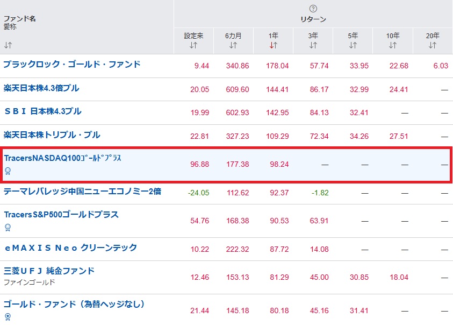The height and width of the screenshot is (325, 453).
Task: Open eMAXIS Neo クリーンテック fund page
Action: point(70,248)
